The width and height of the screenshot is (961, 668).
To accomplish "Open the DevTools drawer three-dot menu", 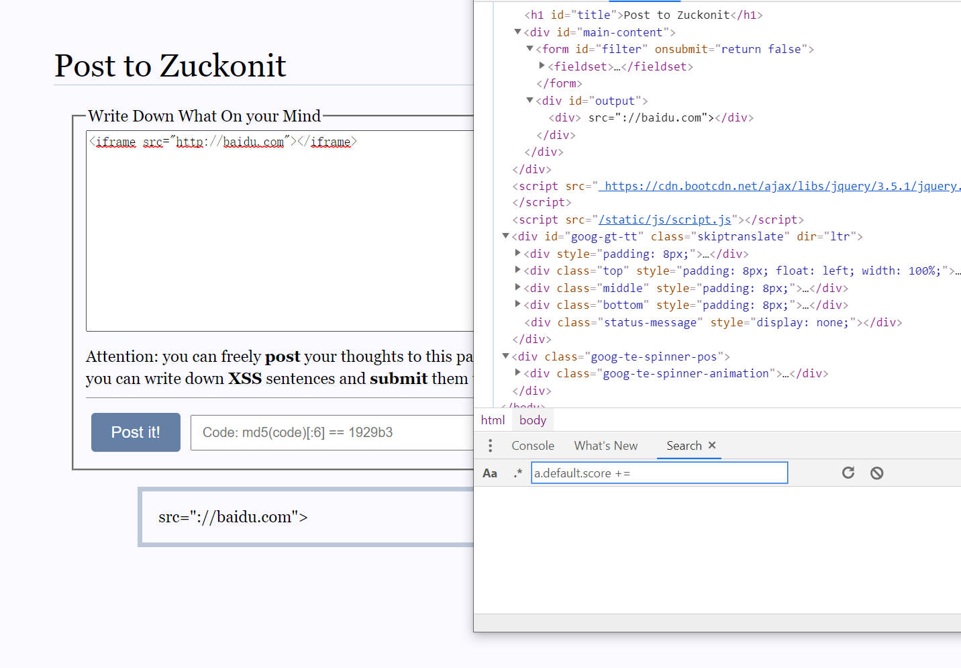I will (491, 446).
